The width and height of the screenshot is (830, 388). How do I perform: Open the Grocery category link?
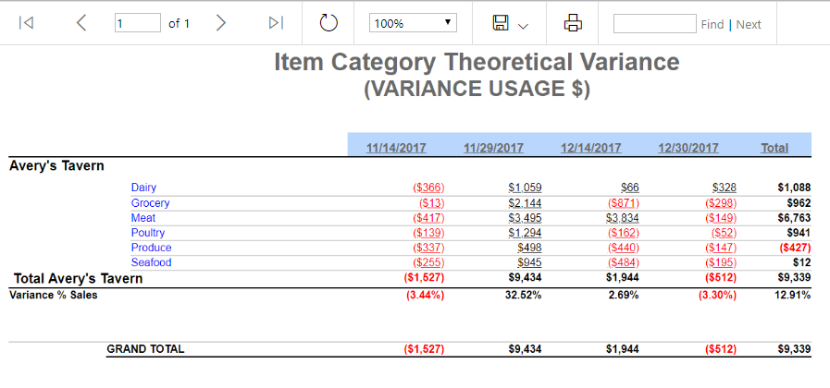click(x=150, y=203)
